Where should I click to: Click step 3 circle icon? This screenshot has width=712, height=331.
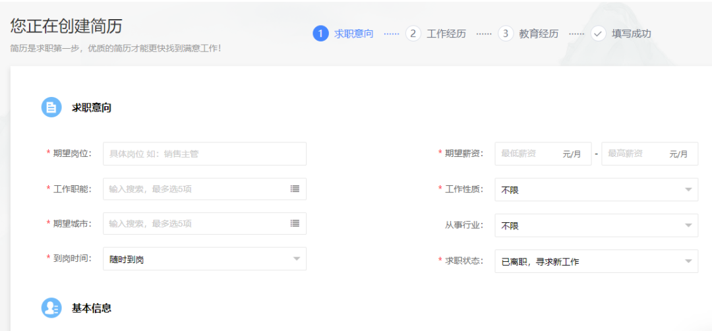tap(506, 34)
